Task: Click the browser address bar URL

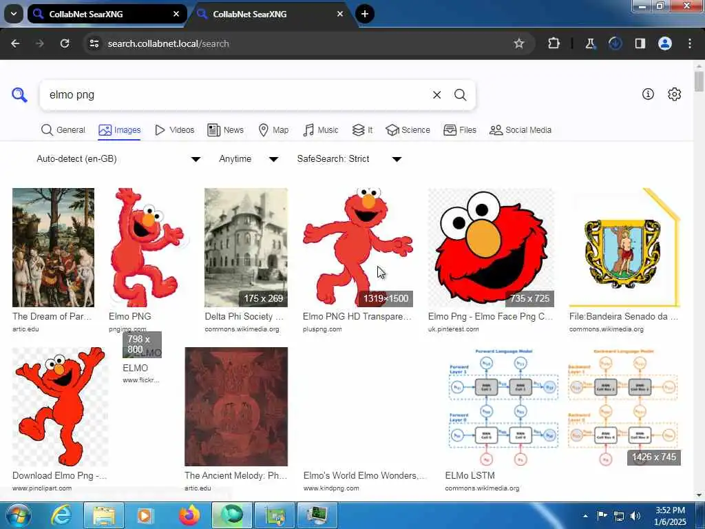Action: point(169,43)
